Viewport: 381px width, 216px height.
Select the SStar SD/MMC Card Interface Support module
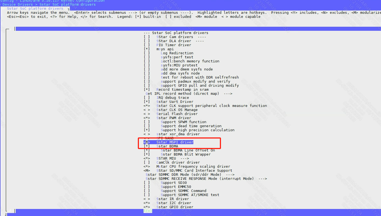(x=194, y=171)
